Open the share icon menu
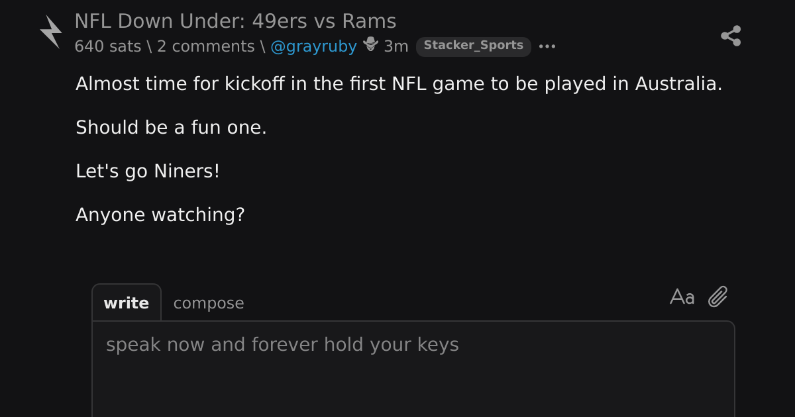 (x=731, y=36)
